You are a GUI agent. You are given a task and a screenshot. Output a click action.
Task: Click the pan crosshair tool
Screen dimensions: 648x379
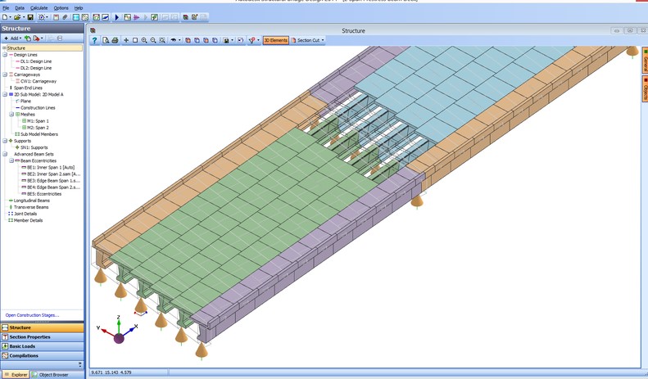point(125,40)
